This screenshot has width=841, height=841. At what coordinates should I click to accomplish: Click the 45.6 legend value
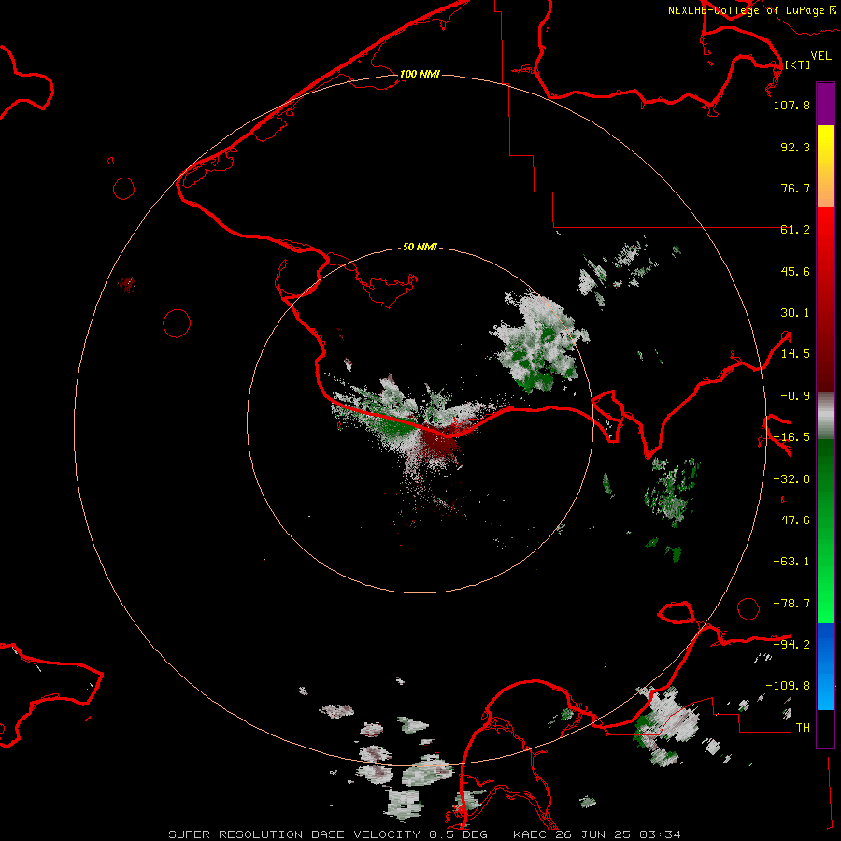(x=795, y=271)
